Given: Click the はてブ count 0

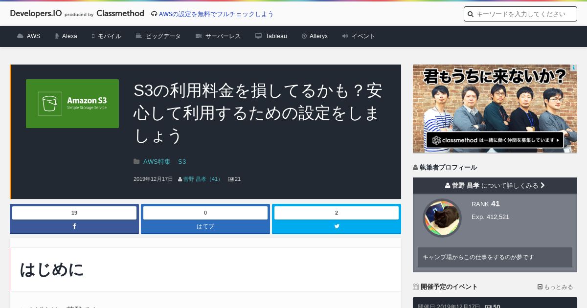Looking at the screenshot, I should pos(205,213).
